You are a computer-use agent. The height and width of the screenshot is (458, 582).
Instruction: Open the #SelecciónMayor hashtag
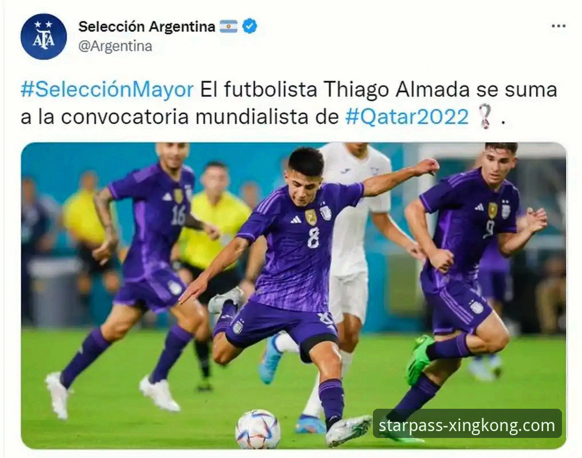(107, 90)
